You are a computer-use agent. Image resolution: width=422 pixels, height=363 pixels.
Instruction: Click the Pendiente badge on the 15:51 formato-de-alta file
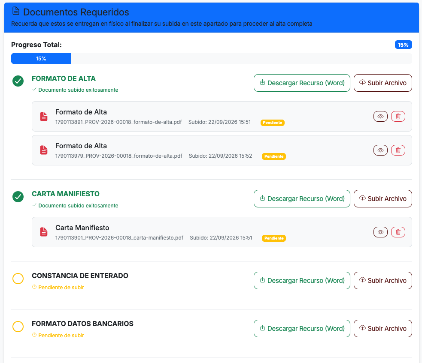click(x=272, y=123)
